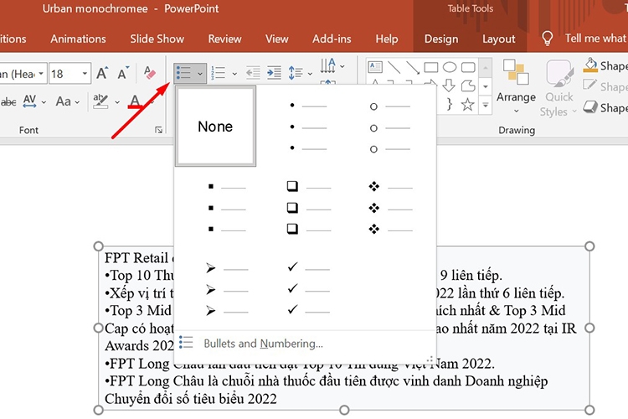Pick the hollow square checkbox bullet style
The image size is (628, 419).
(309, 208)
